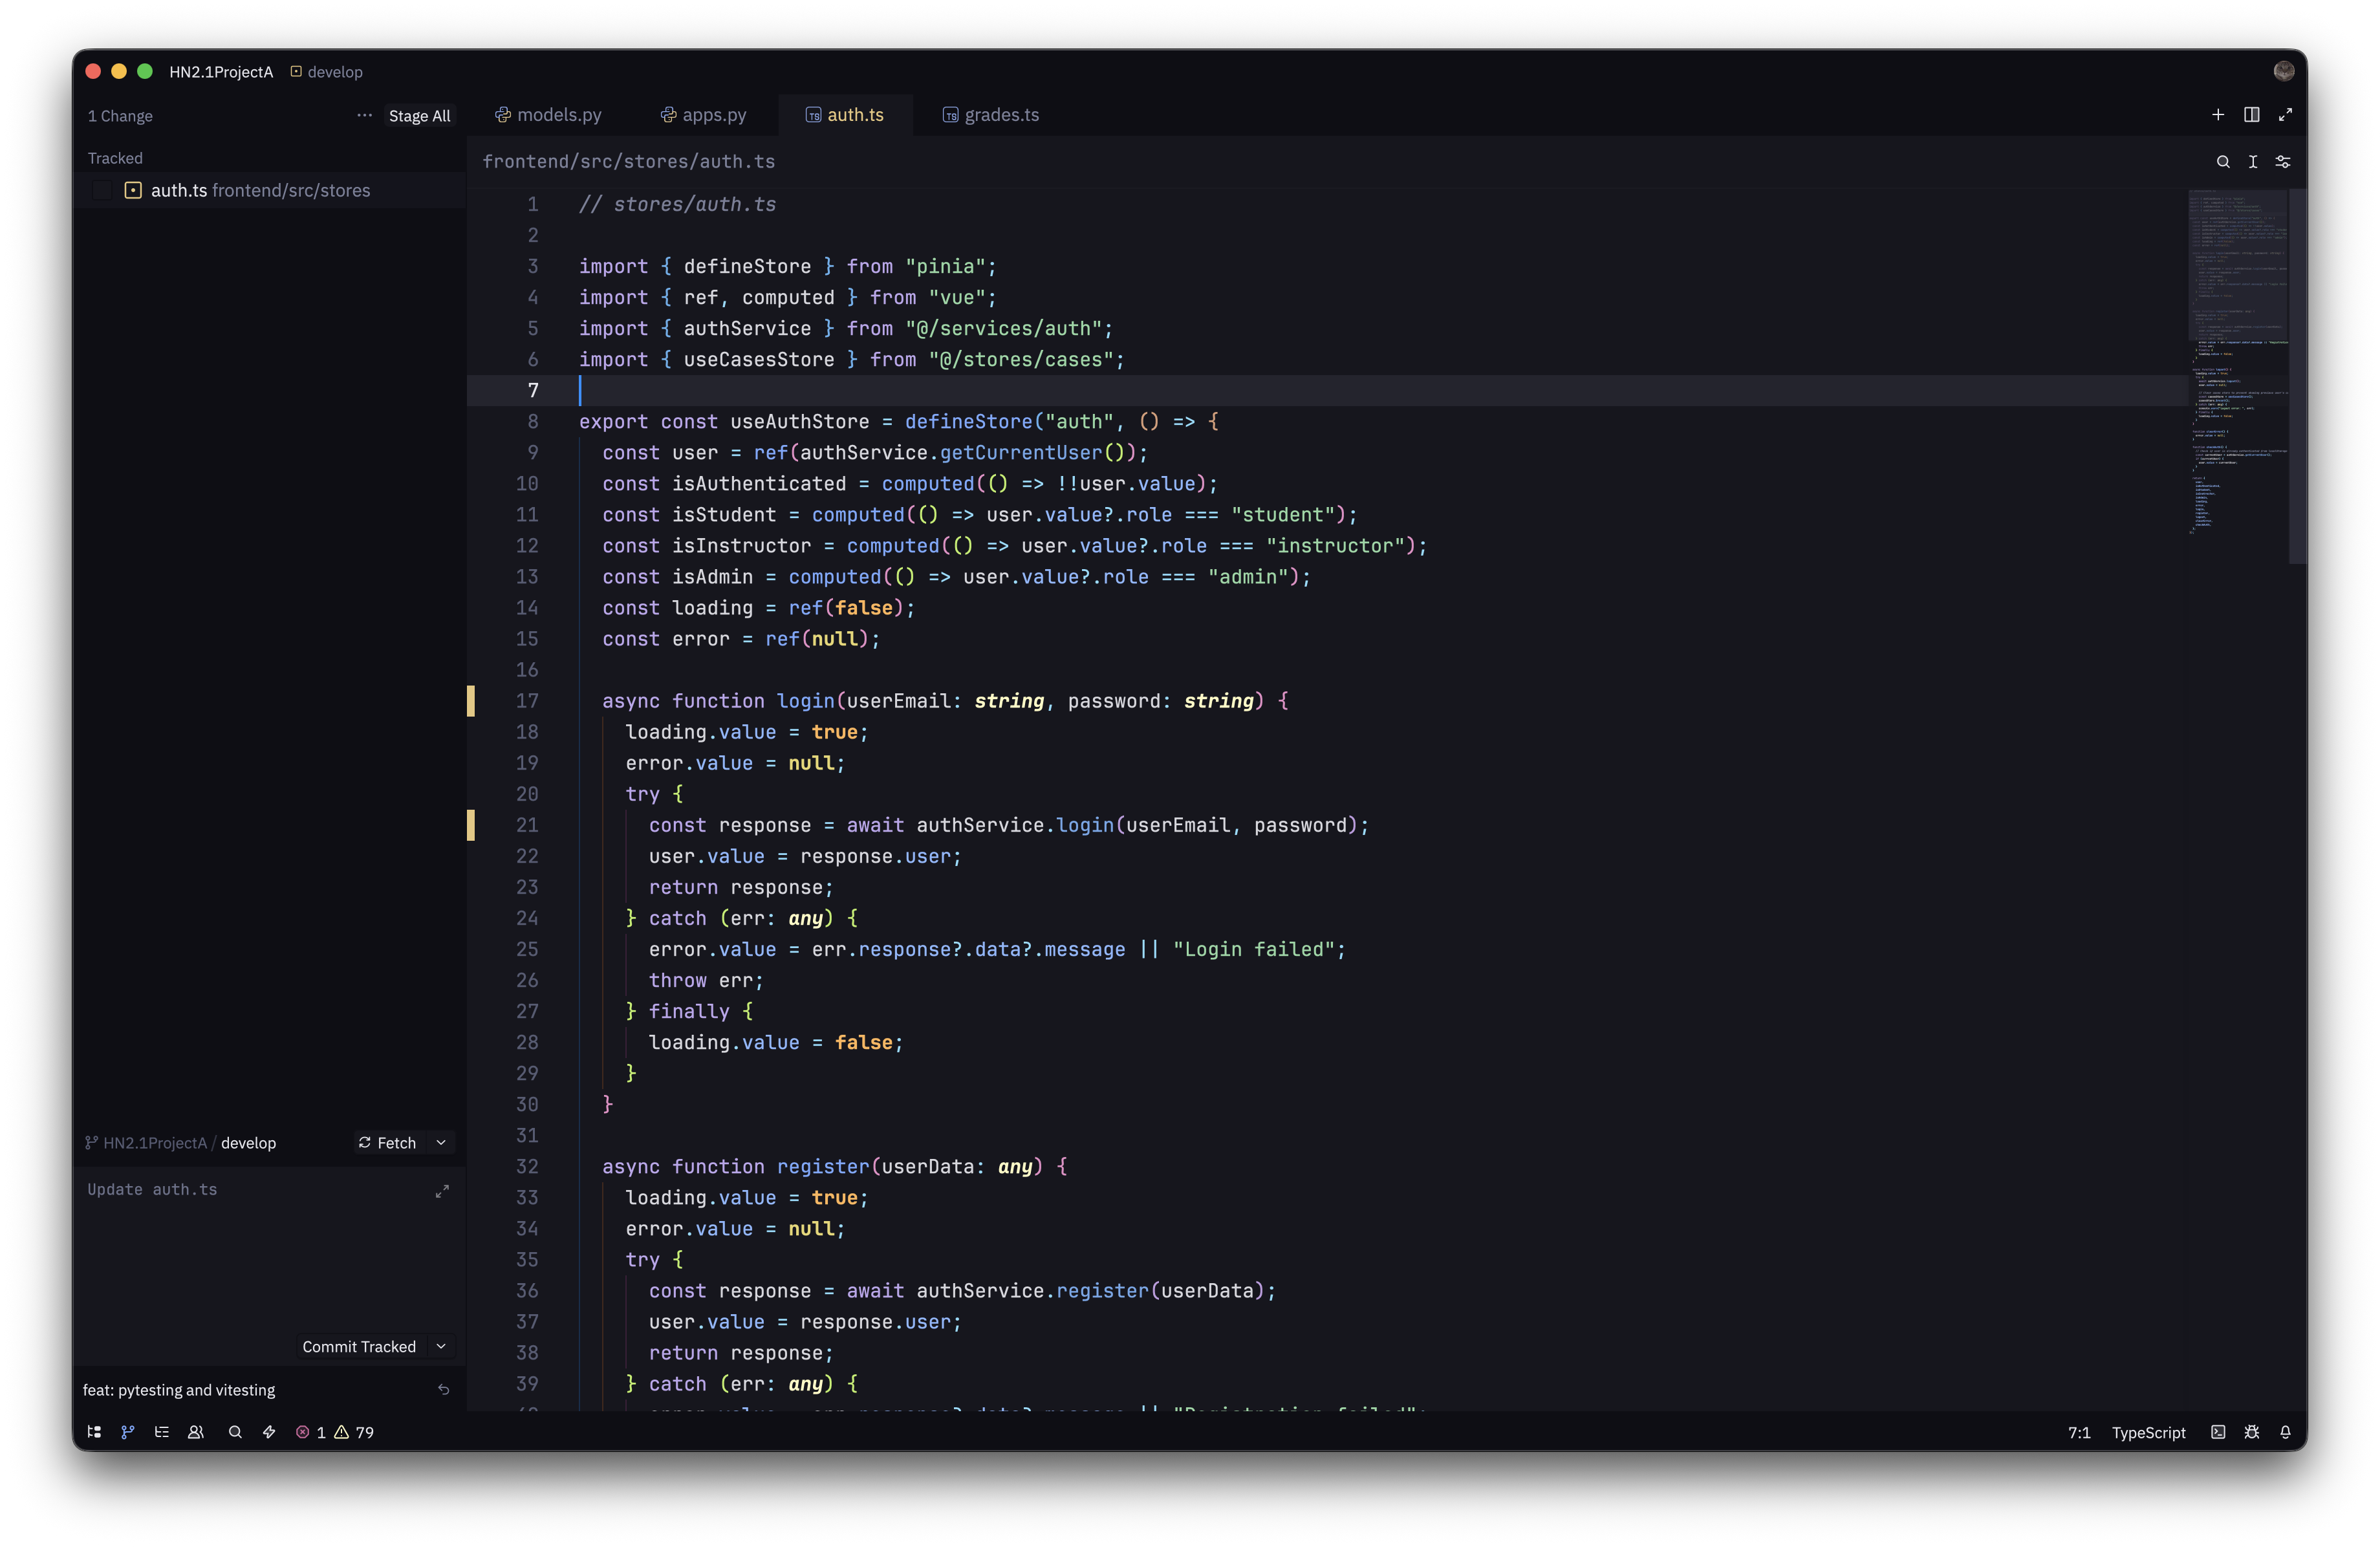The image size is (2380, 1547).
Task: Select auth.ts frontend/src/stores in Tracked list
Action: coord(270,190)
